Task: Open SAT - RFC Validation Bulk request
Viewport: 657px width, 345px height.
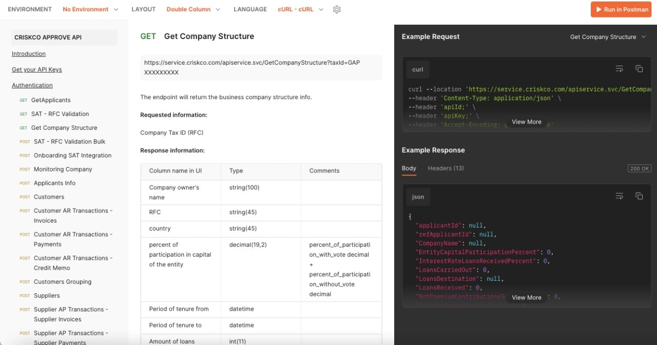Action: point(69,142)
